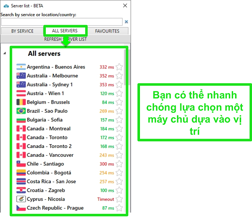Switch to the BY SERVICE tab
The width and height of the screenshot is (252, 220).
[x=22, y=31]
